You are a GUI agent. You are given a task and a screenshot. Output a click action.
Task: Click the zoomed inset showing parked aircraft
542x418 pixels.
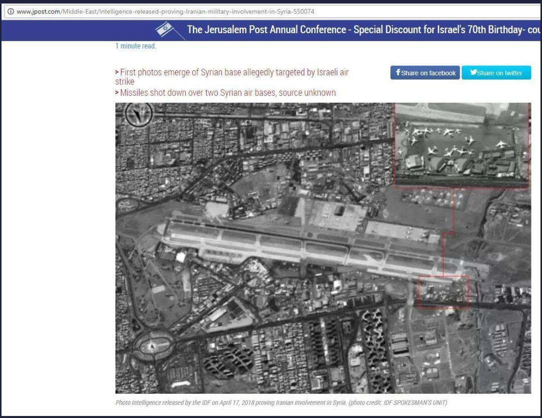tap(462, 146)
